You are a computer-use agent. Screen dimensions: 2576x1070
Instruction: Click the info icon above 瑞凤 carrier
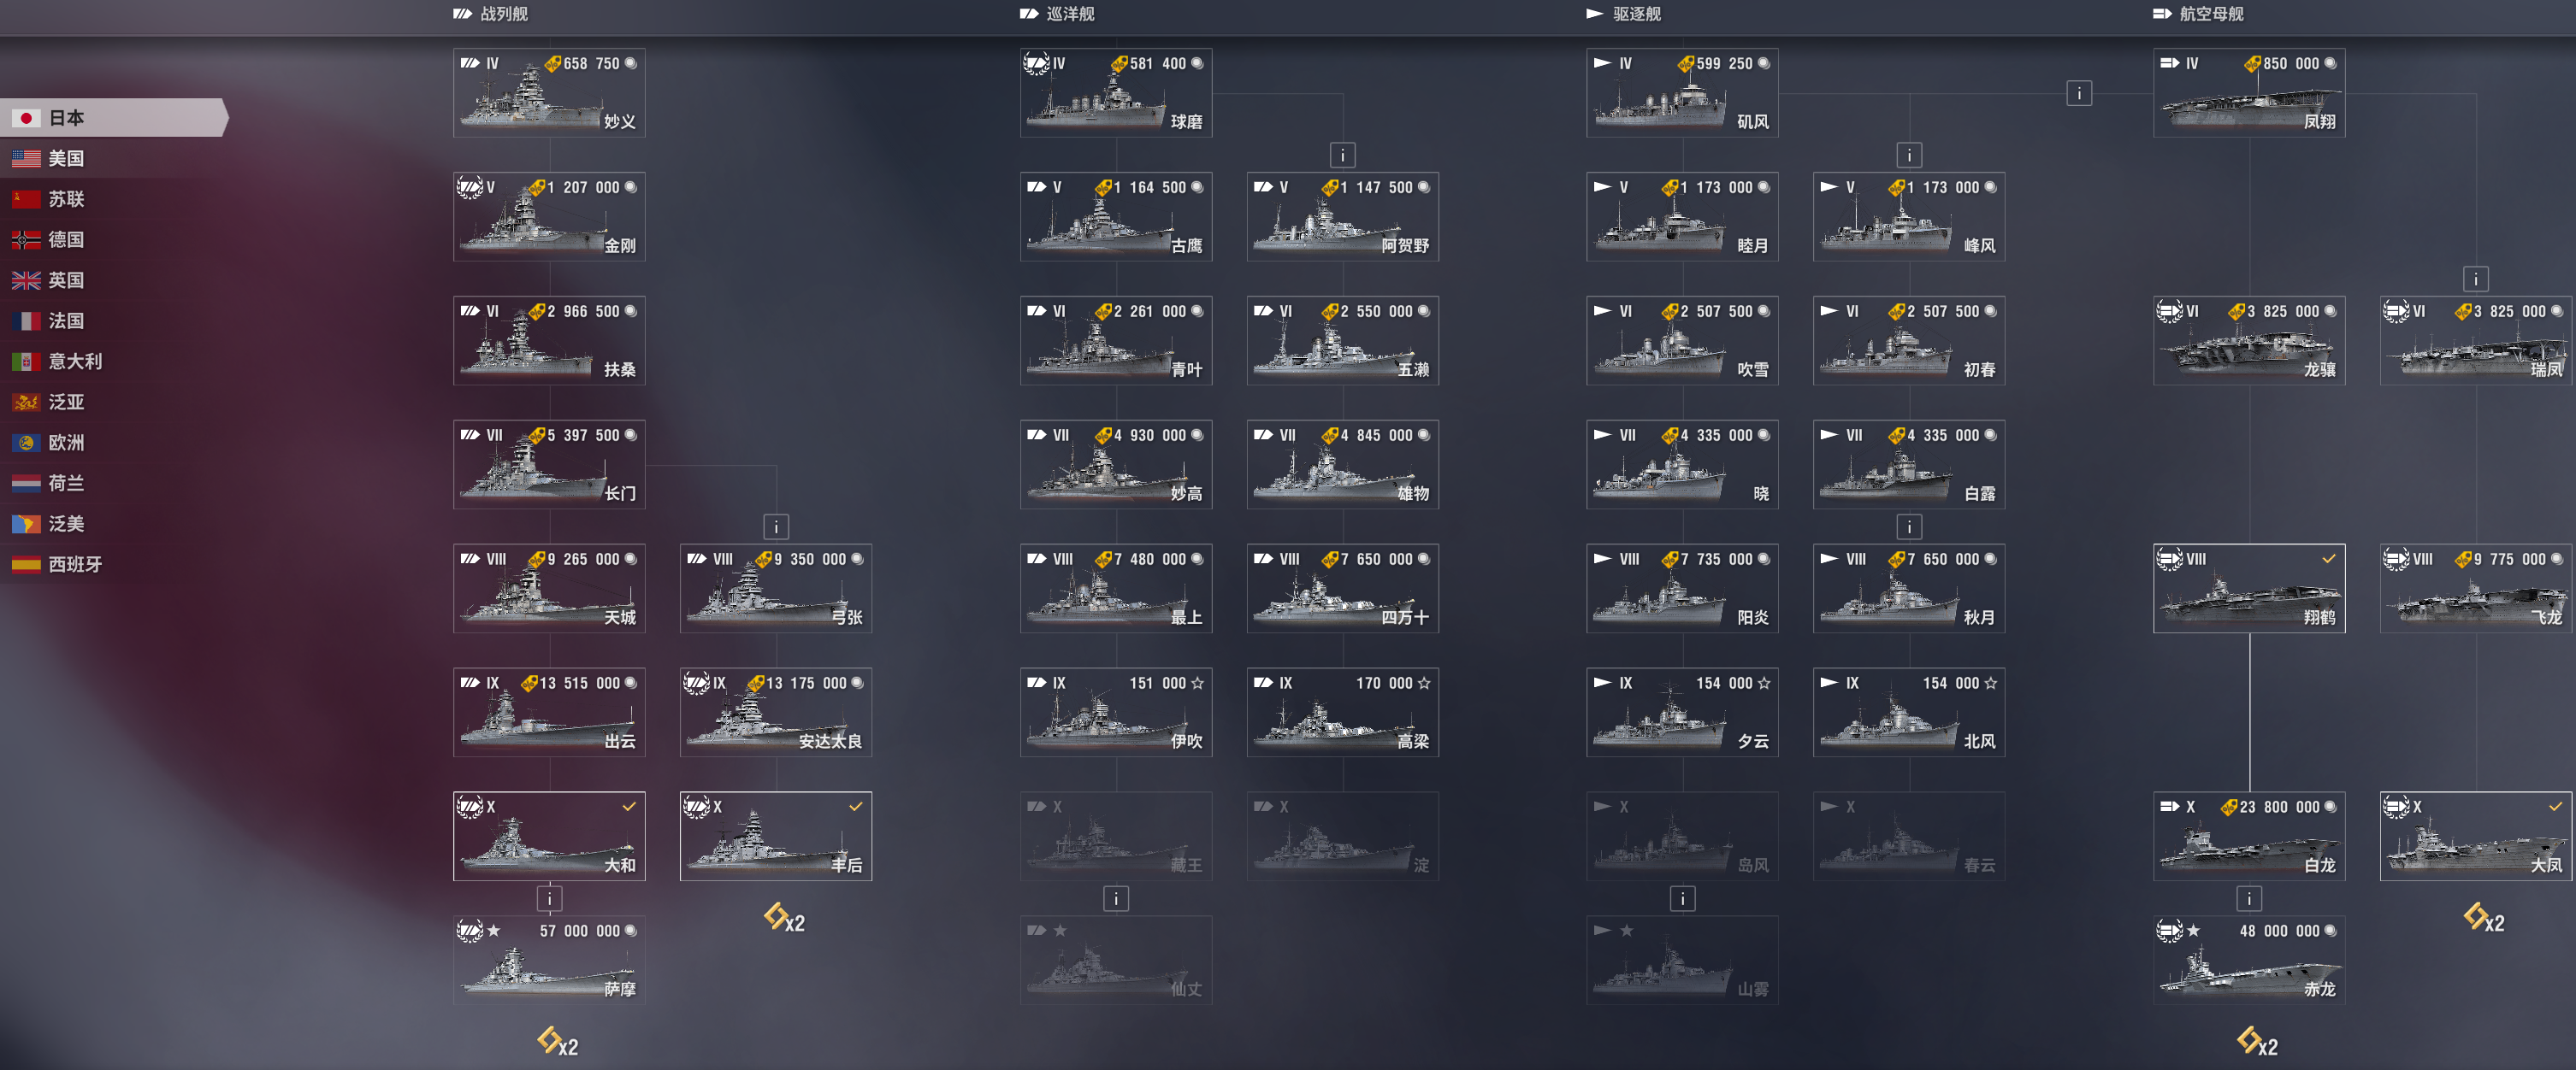point(2476,279)
